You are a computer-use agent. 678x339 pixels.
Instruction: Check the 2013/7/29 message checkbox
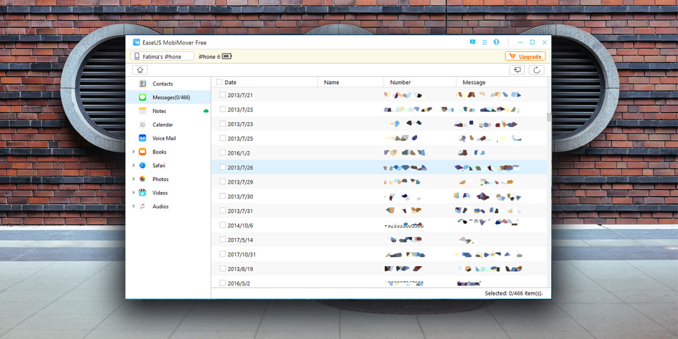click(x=223, y=182)
